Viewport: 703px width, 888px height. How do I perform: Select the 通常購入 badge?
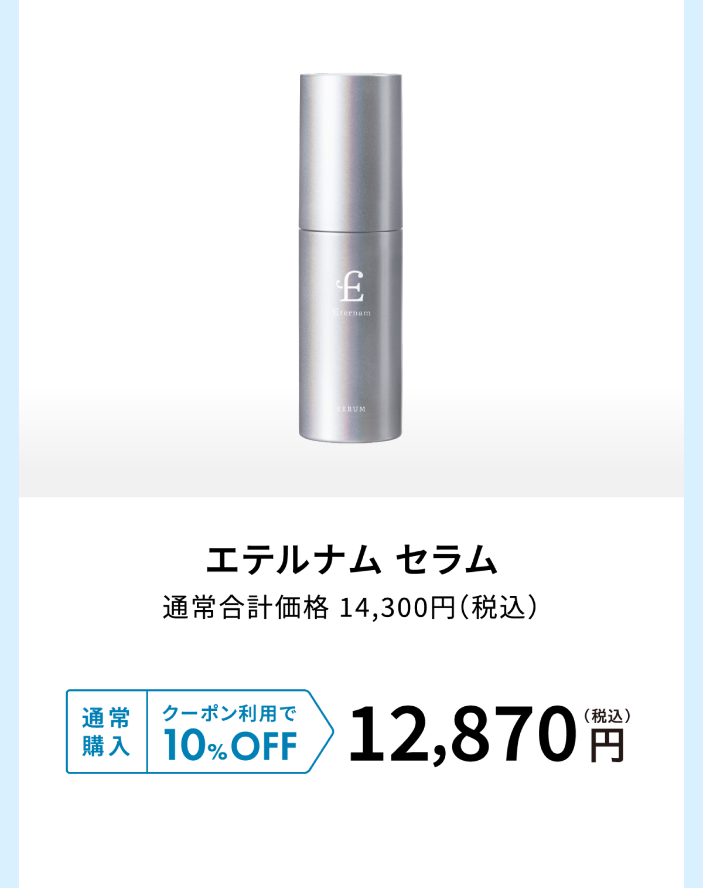[106, 731]
